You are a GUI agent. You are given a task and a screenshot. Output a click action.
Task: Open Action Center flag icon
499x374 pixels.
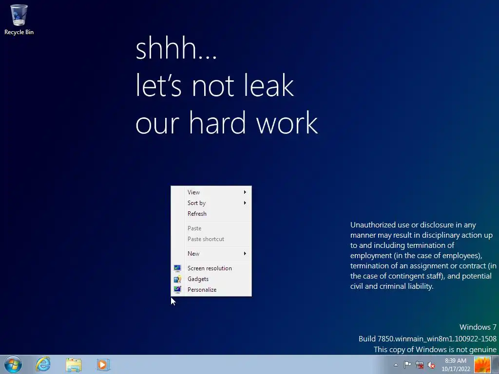coord(407,365)
